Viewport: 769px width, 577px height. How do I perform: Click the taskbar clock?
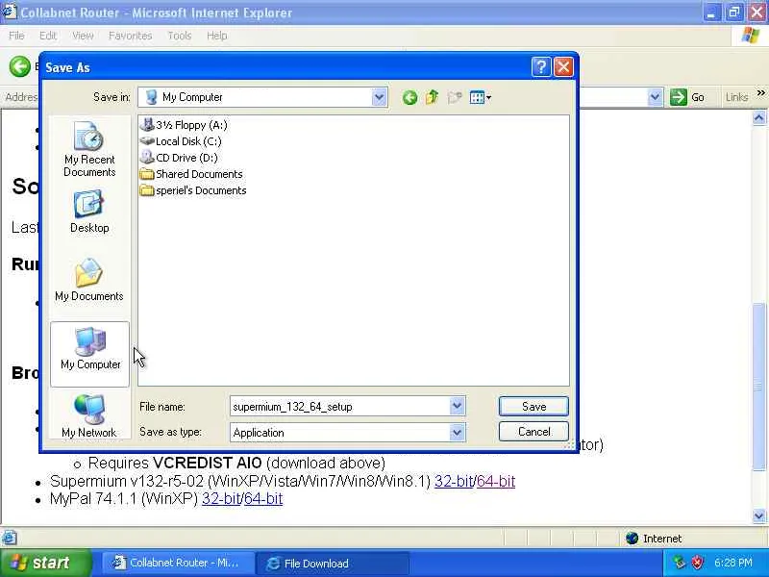(733, 563)
